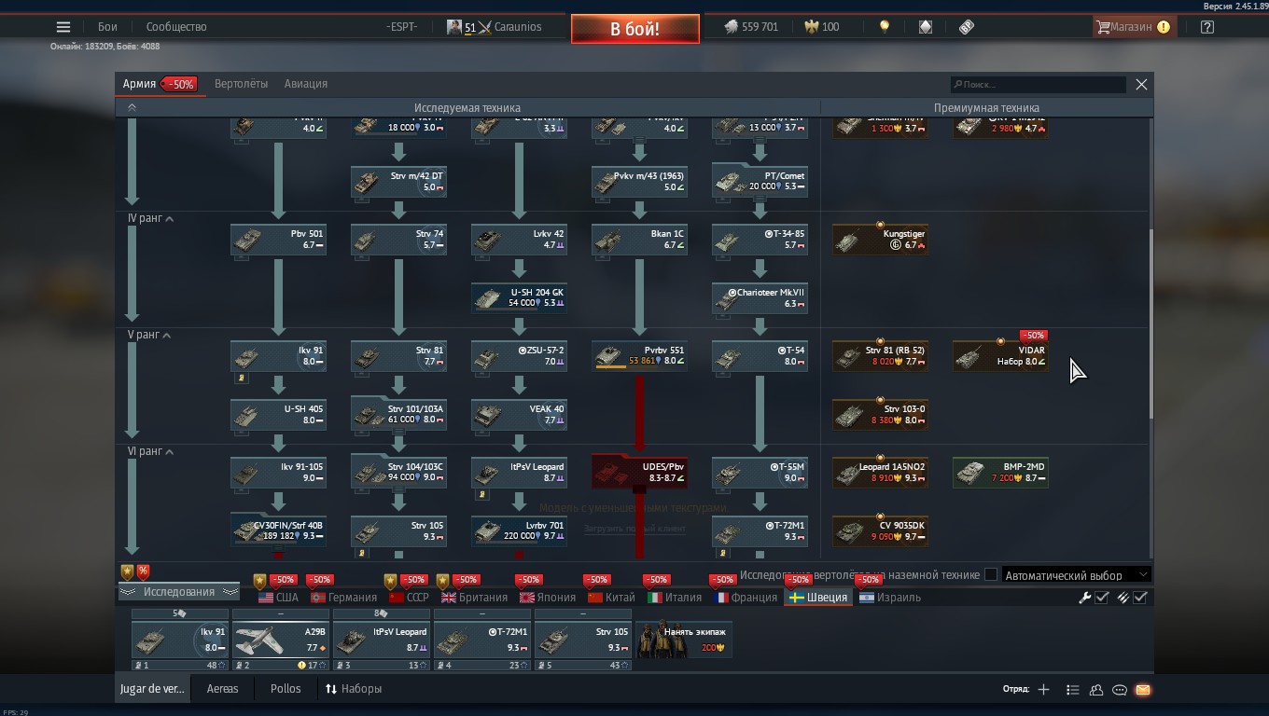Select the VEAK 40 vehicle
The width and height of the screenshot is (1269, 716).
coord(520,415)
